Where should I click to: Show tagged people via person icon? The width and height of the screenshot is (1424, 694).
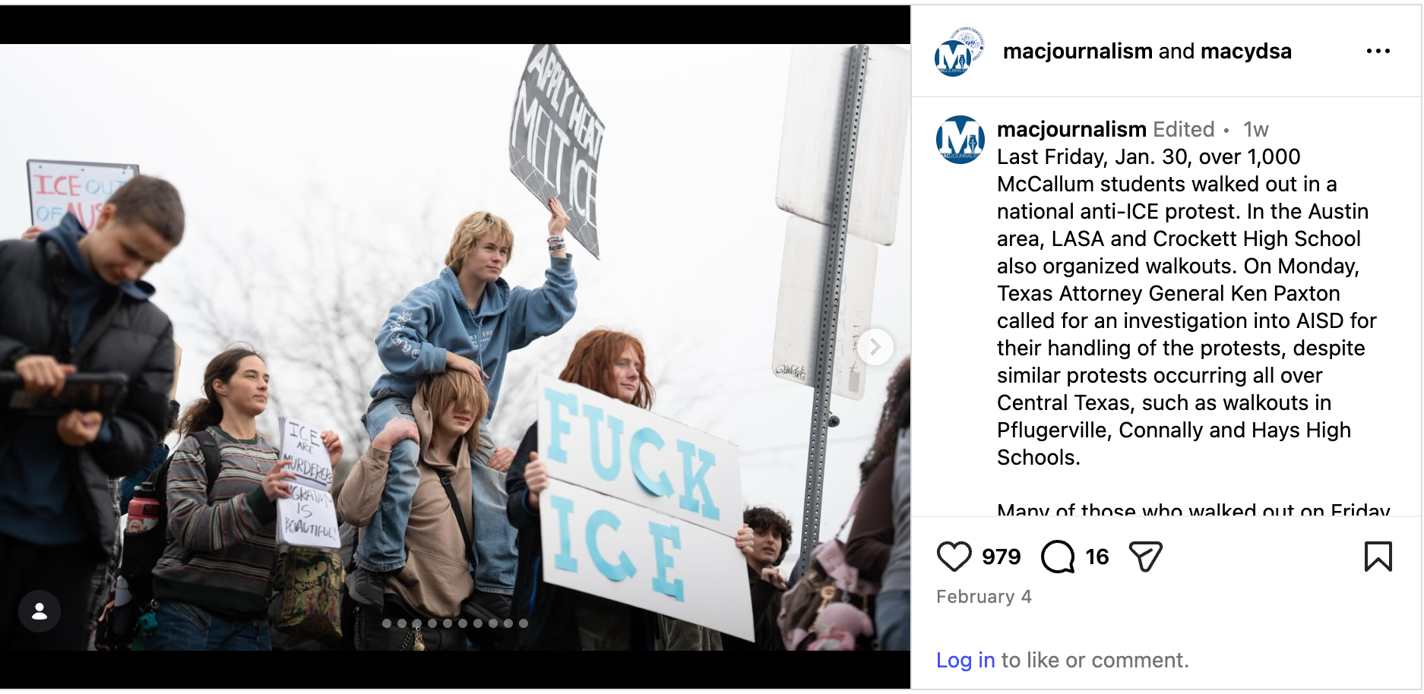40,611
